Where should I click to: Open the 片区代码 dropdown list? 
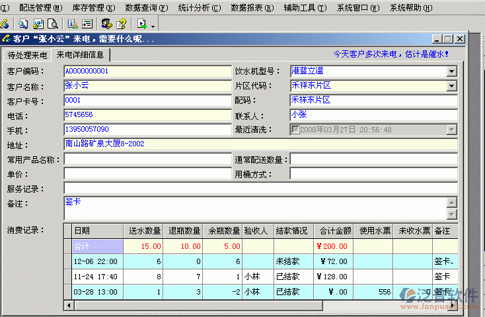coord(451,86)
